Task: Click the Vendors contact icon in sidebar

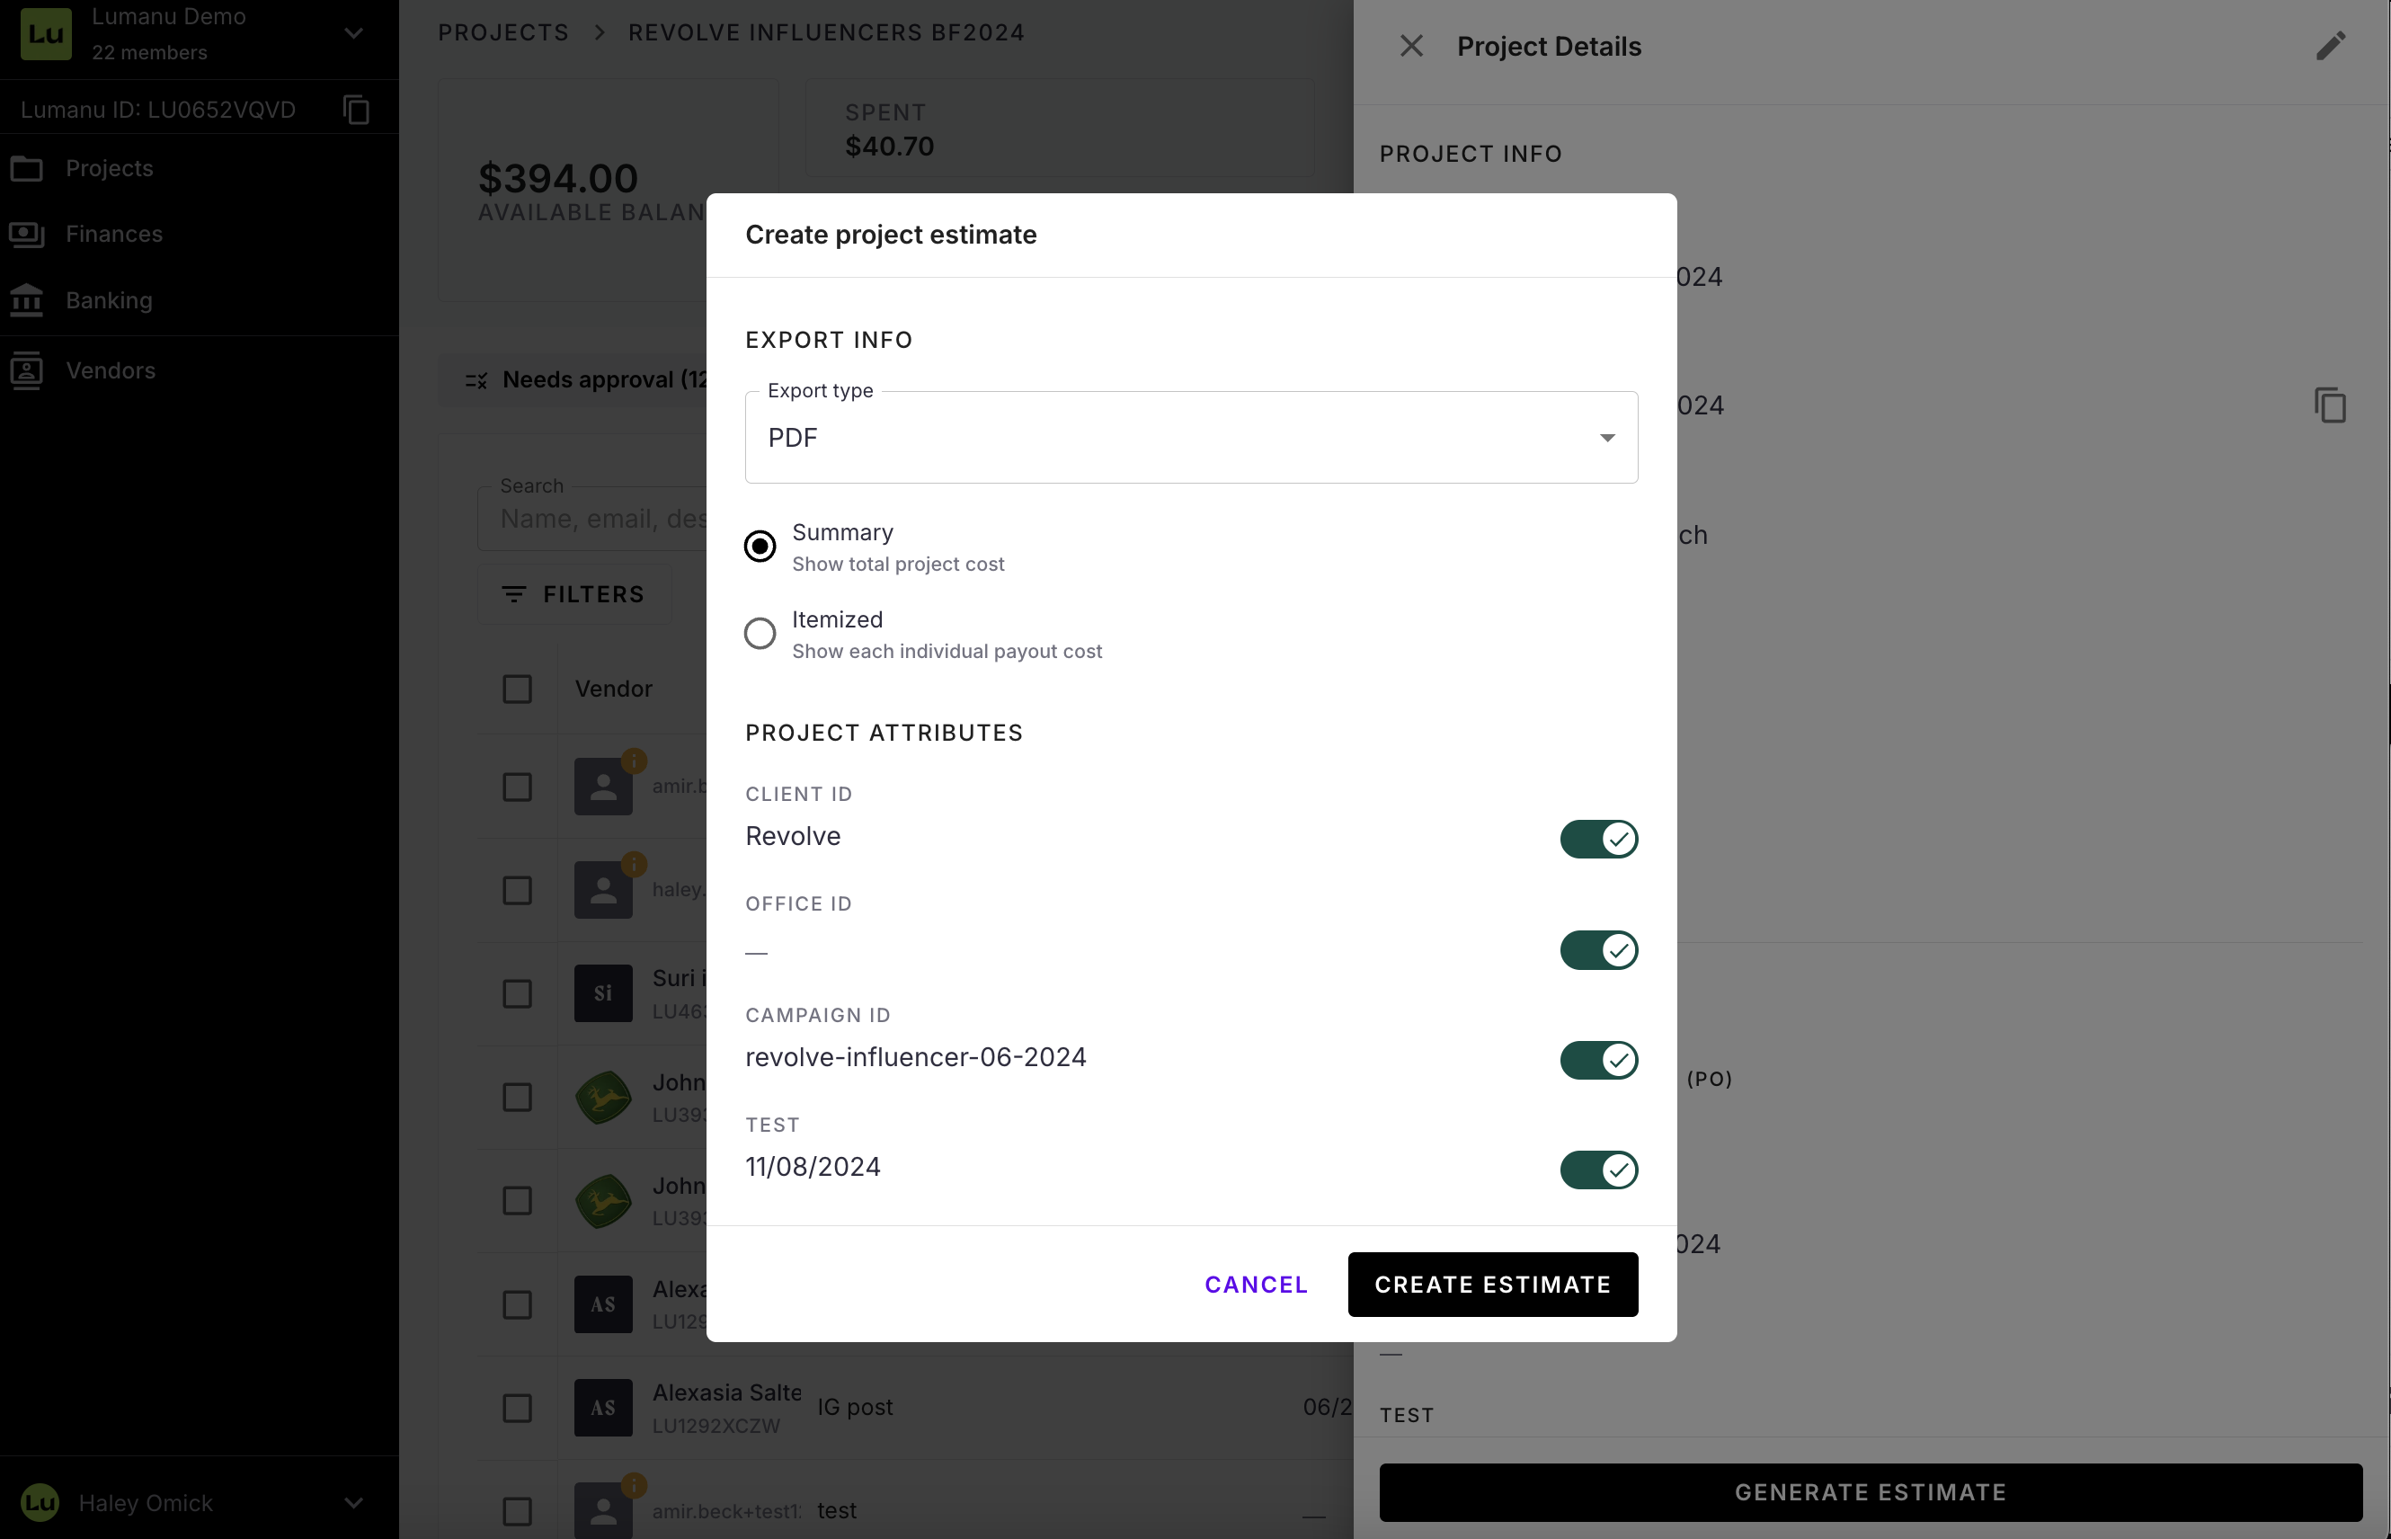Action: coord(27,369)
